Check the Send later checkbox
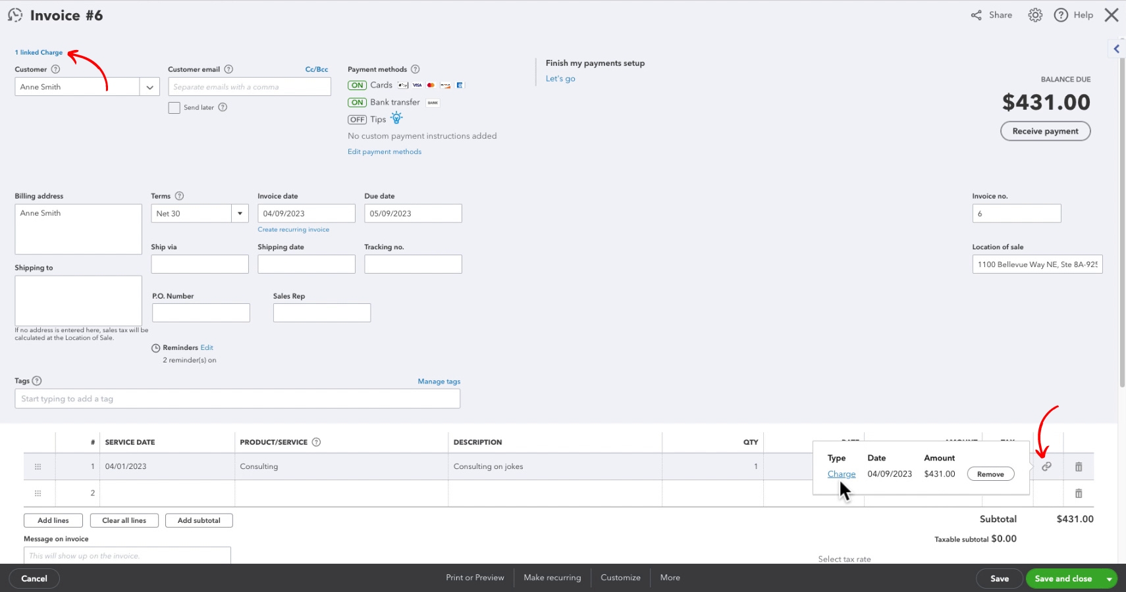The width and height of the screenshot is (1126, 592). [174, 108]
